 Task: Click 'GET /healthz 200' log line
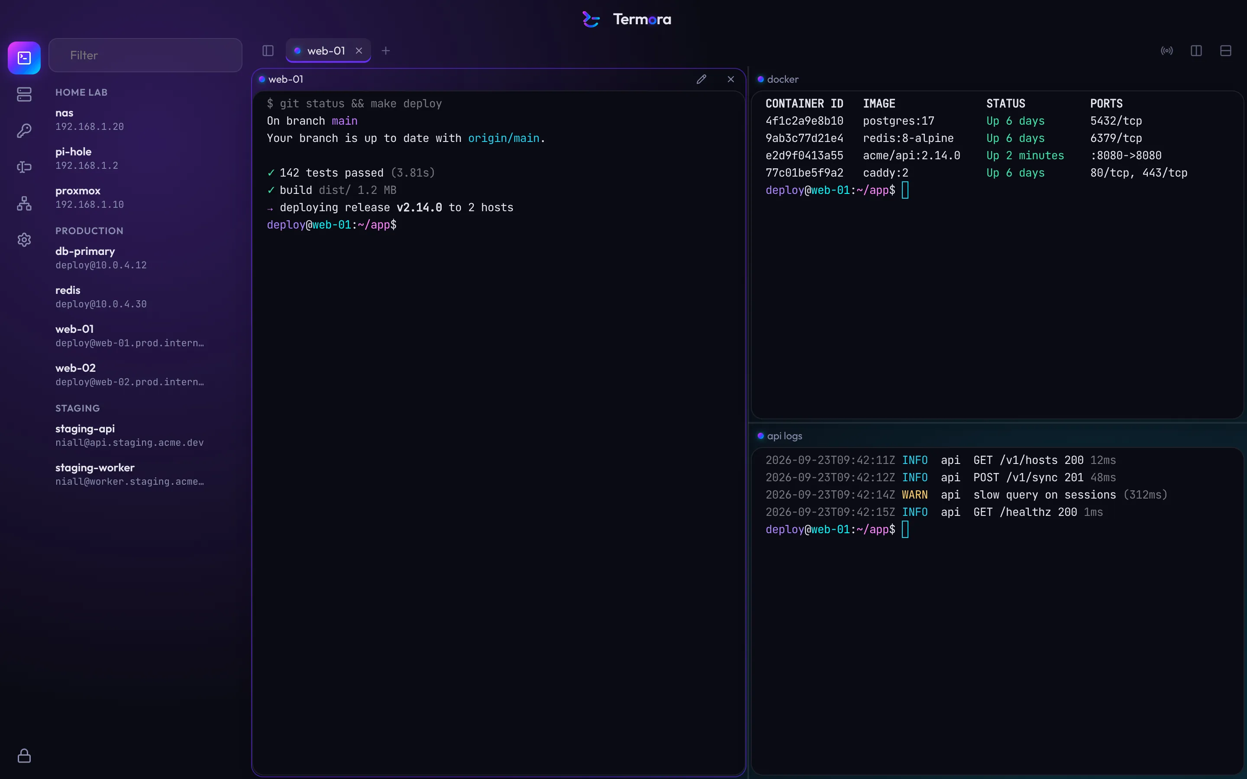[x=1025, y=512]
